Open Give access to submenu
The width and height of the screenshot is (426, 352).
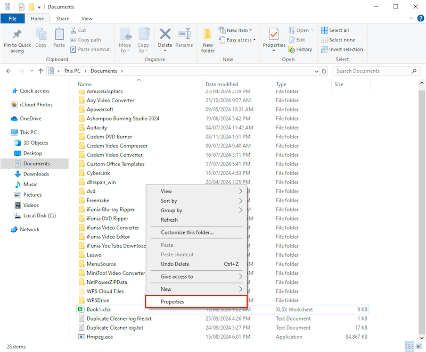click(196, 276)
